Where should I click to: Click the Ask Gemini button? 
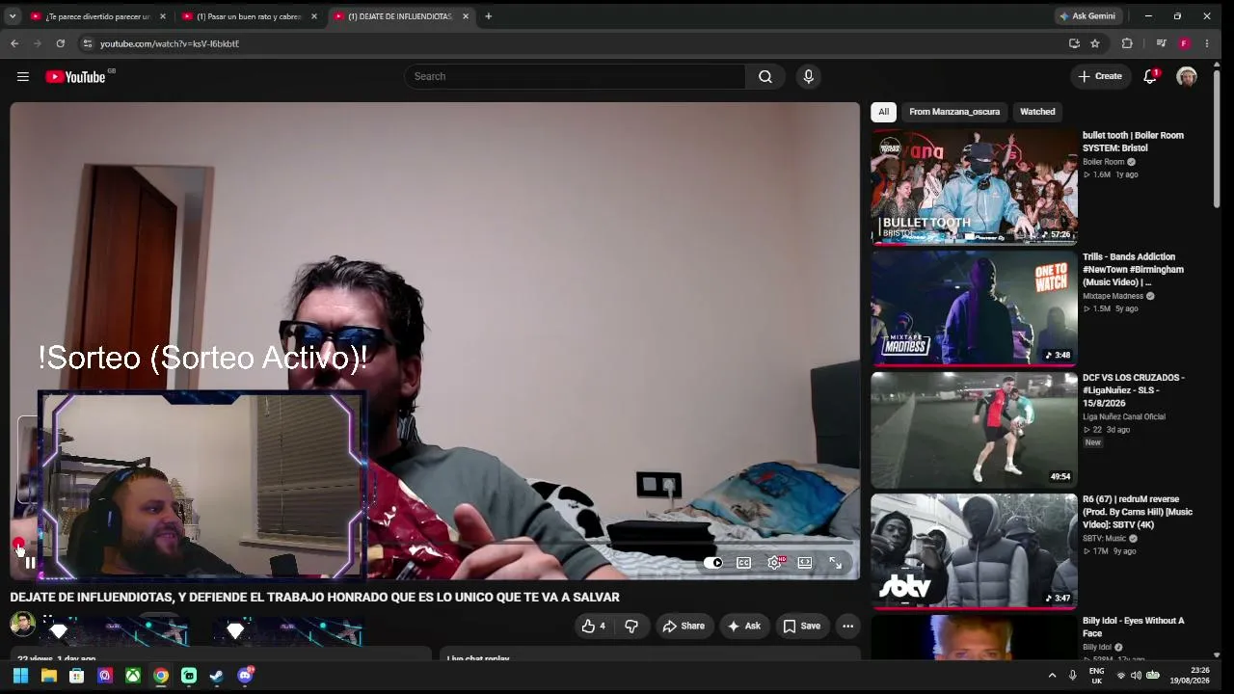point(1087,16)
